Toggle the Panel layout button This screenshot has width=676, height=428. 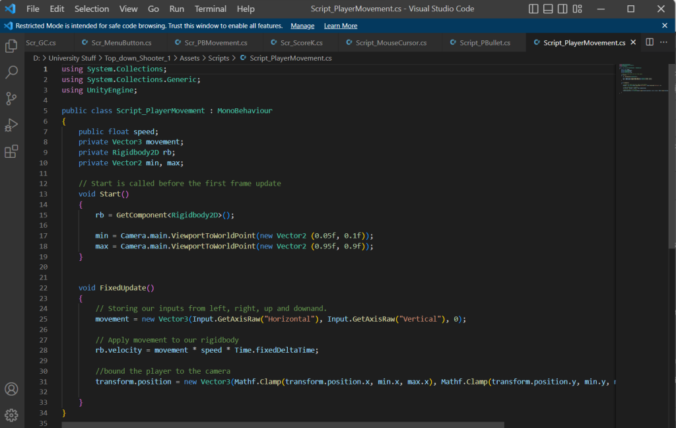point(549,9)
